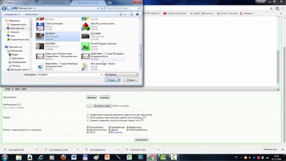
Task: Click the Сохранить button on the page
Action: point(142,140)
